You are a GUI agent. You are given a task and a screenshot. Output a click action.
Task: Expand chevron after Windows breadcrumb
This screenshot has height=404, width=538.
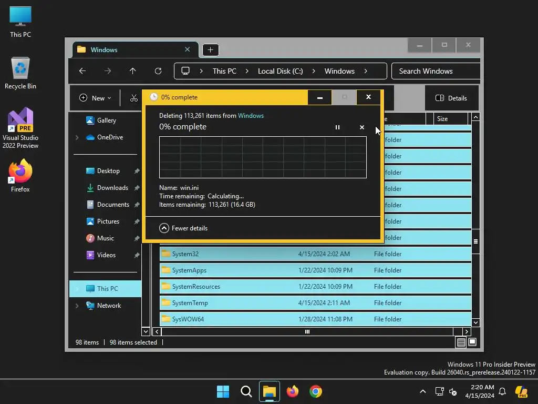click(x=366, y=71)
